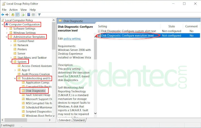The width and height of the screenshot is (201, 128).
Task: Select the Windows Boot Performance tree item
Action: point(39,116)
